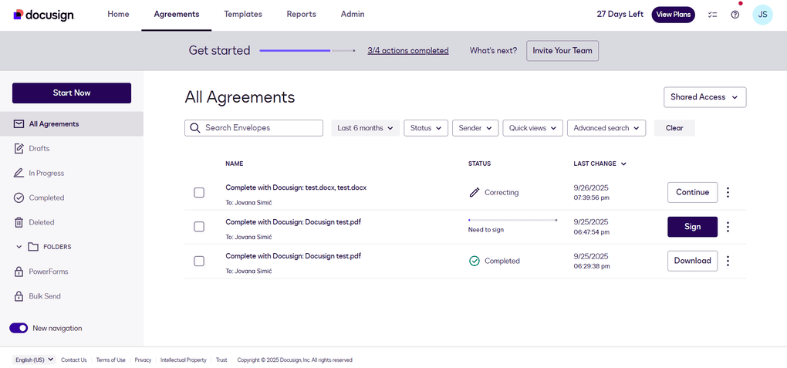Click the Deleted trash icon
This screenshot has height=368, width=787.
pos(19,222)
